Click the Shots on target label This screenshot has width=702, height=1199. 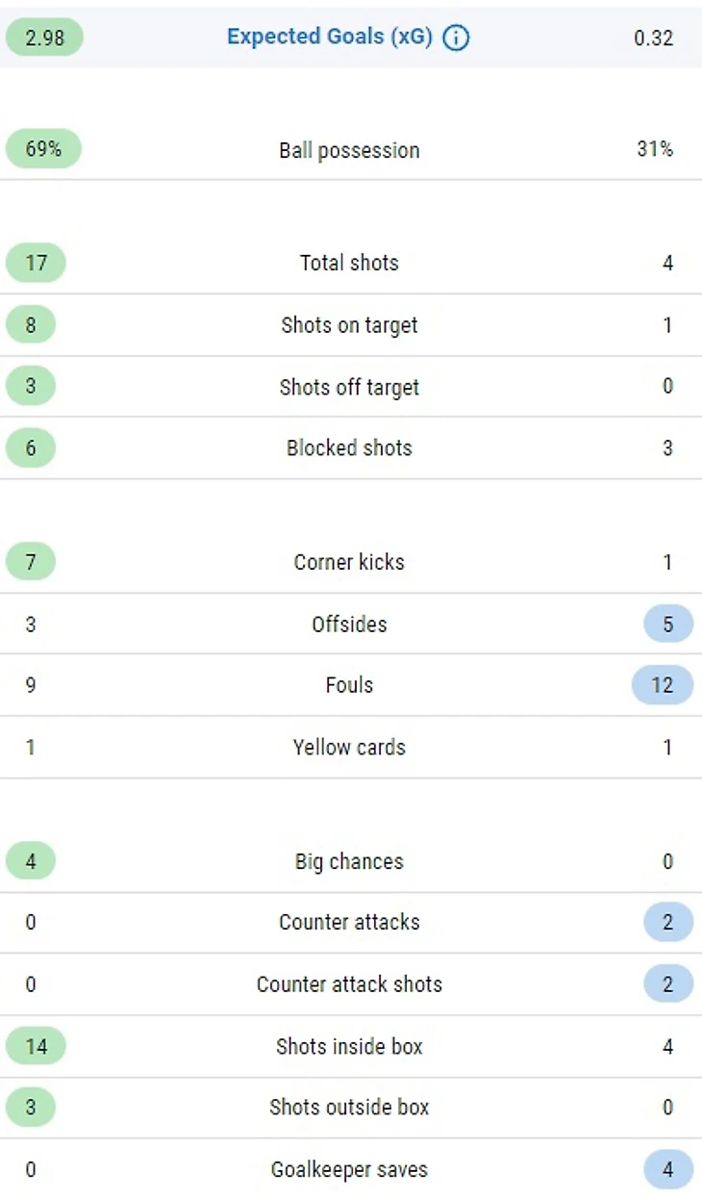[349, 325]
